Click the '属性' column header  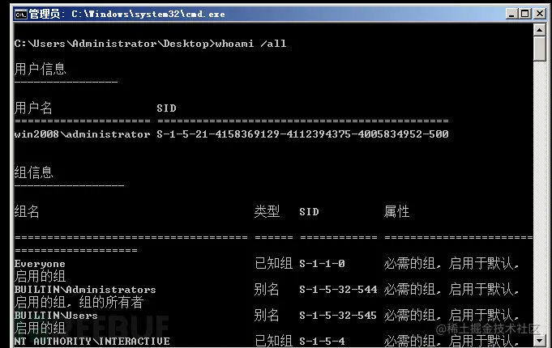[x=396, y=211]
